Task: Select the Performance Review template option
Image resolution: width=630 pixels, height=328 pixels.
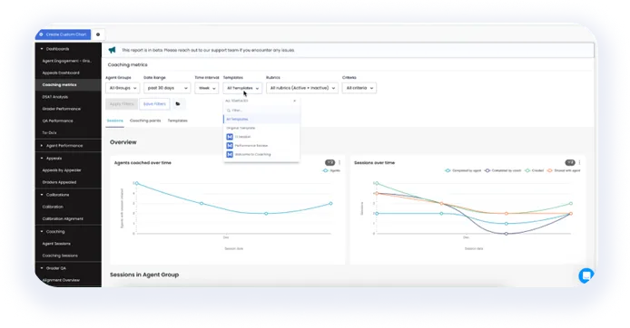Action: click(x=261, y=146)
